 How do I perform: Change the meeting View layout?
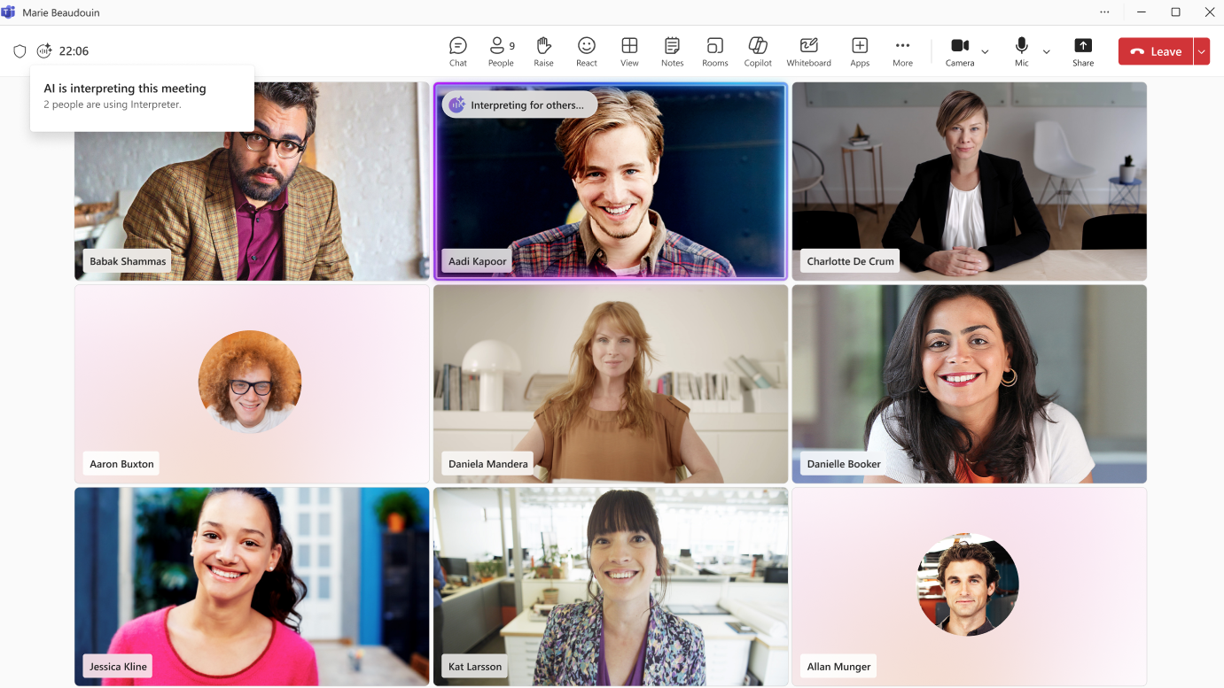click(629, 51)
